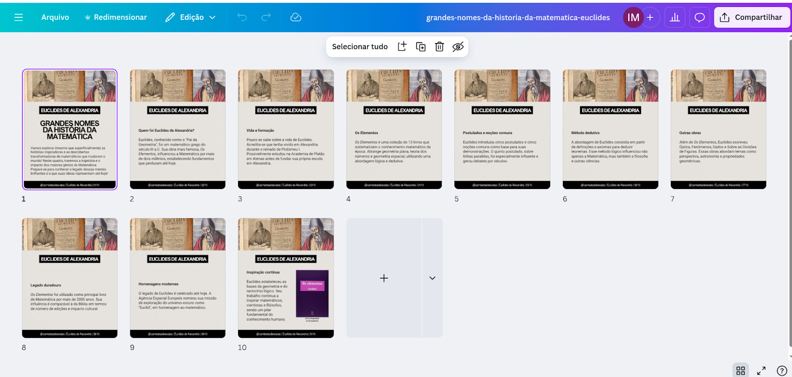Select page 6 thumbnail Método dedutivo

tap(610, 129)
